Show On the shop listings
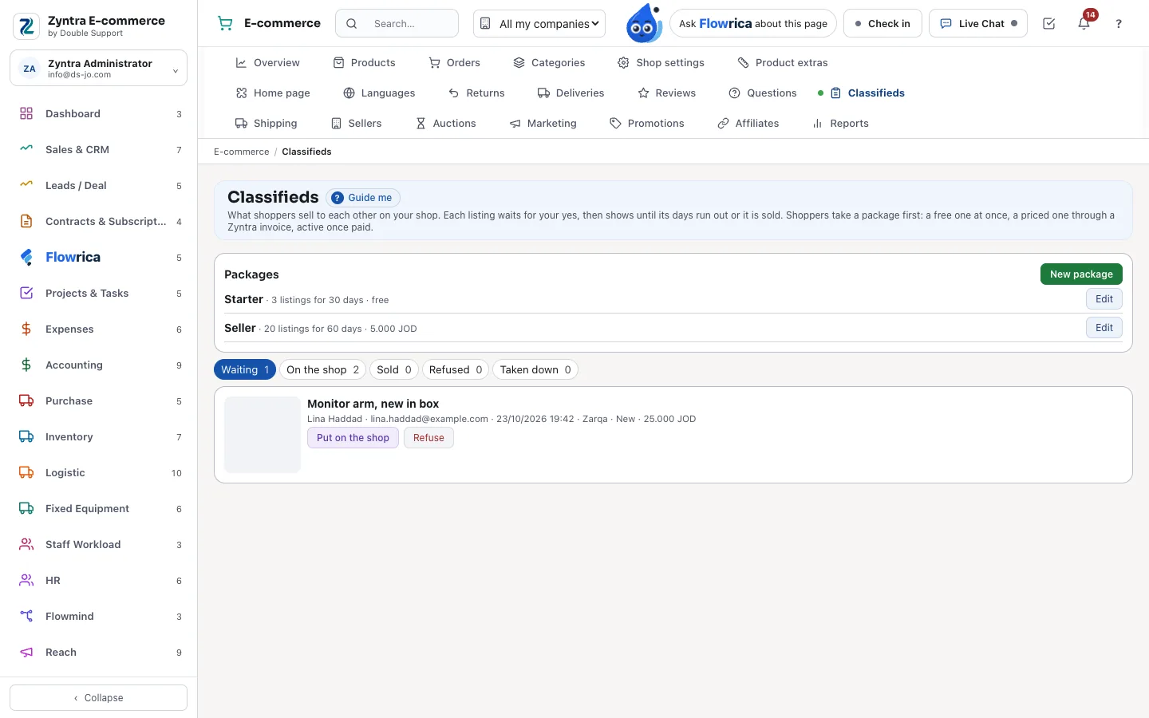The width and height of the screenshot is (1149, 718). [x=323, y=370]
